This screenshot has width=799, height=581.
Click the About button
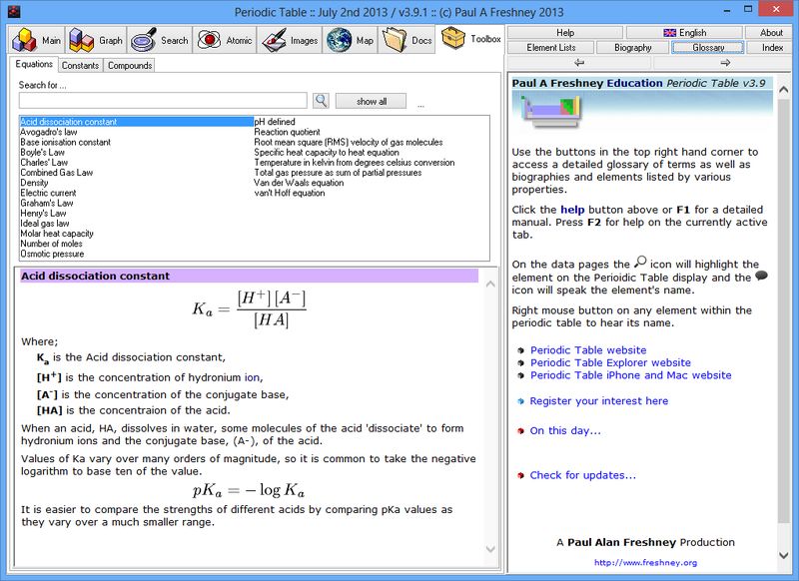click(x=771, y=33)
